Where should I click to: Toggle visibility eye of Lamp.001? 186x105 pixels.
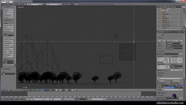pos(179,18)
